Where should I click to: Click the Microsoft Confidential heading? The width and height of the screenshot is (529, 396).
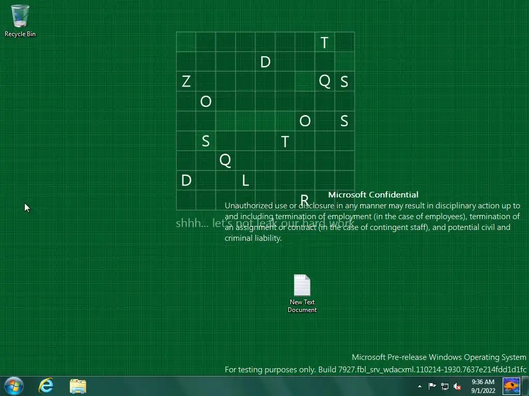point(373,194)
